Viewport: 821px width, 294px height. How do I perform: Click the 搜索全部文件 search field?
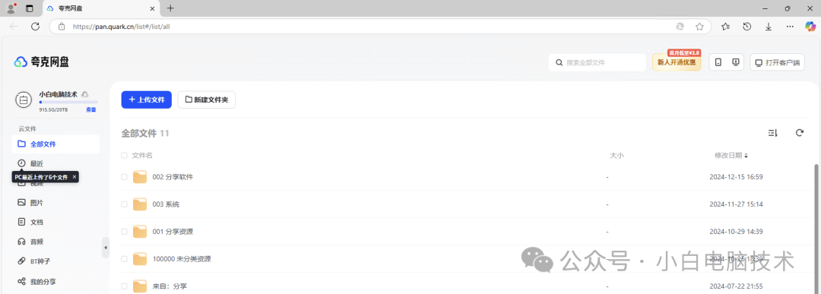point(598,62)
